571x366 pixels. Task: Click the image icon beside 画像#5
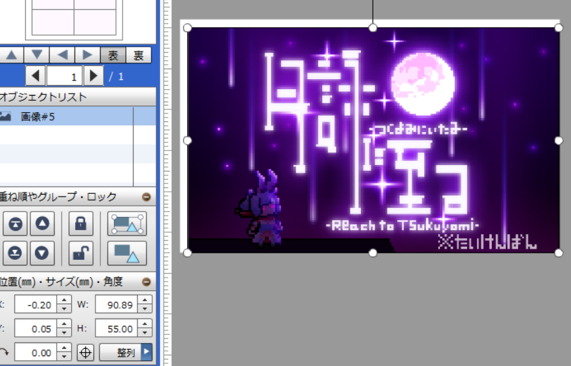pyautogui.click(x=5, y=117)
